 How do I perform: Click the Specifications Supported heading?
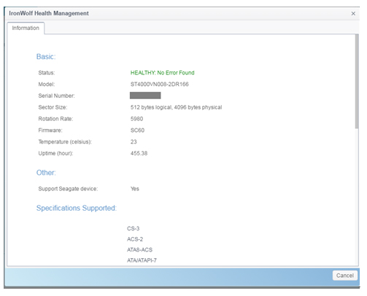77,208
